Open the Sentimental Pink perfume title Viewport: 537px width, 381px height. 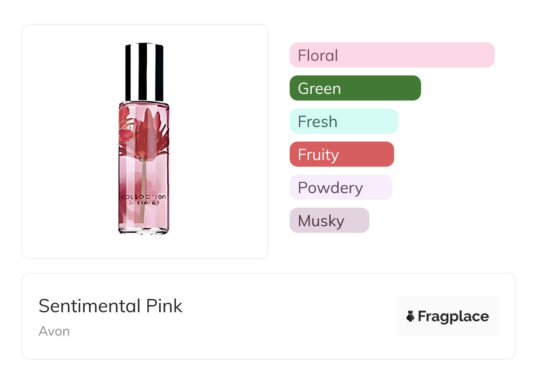[110, 306]
